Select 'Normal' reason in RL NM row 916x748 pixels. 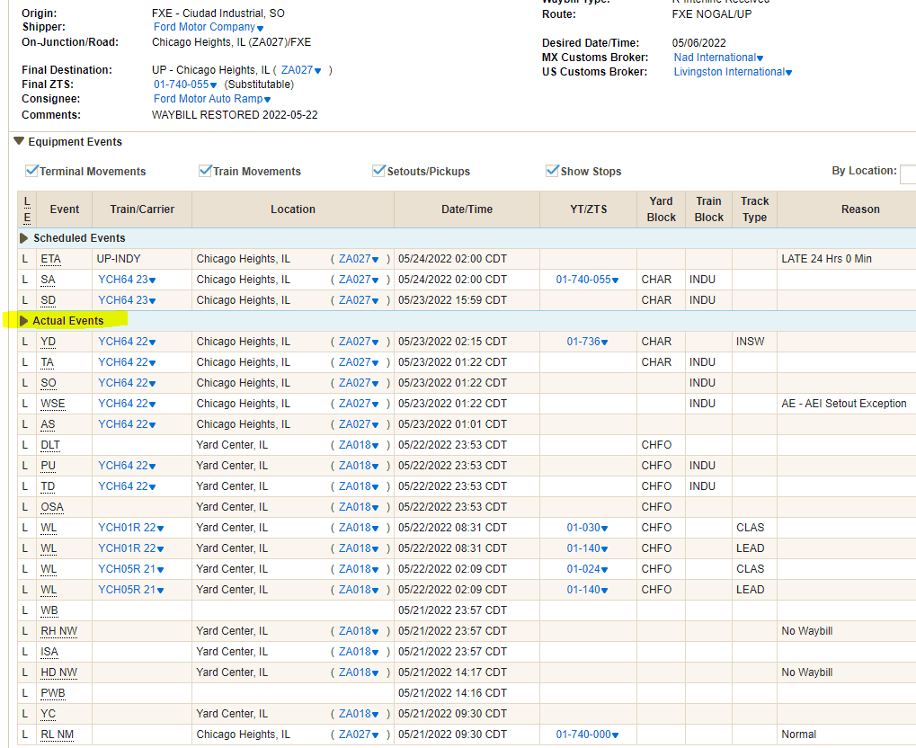pos(798,734)
